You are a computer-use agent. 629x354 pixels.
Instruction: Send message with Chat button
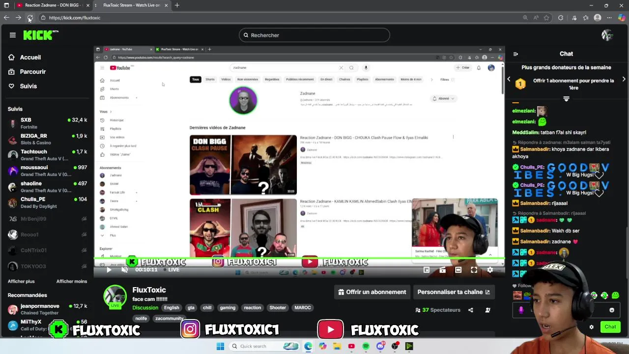[x=610, y=327]
